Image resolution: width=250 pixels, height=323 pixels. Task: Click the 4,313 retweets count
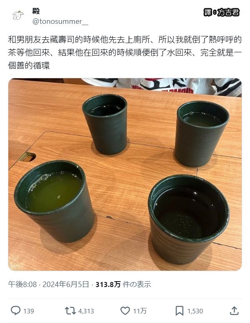click(86, 311)
